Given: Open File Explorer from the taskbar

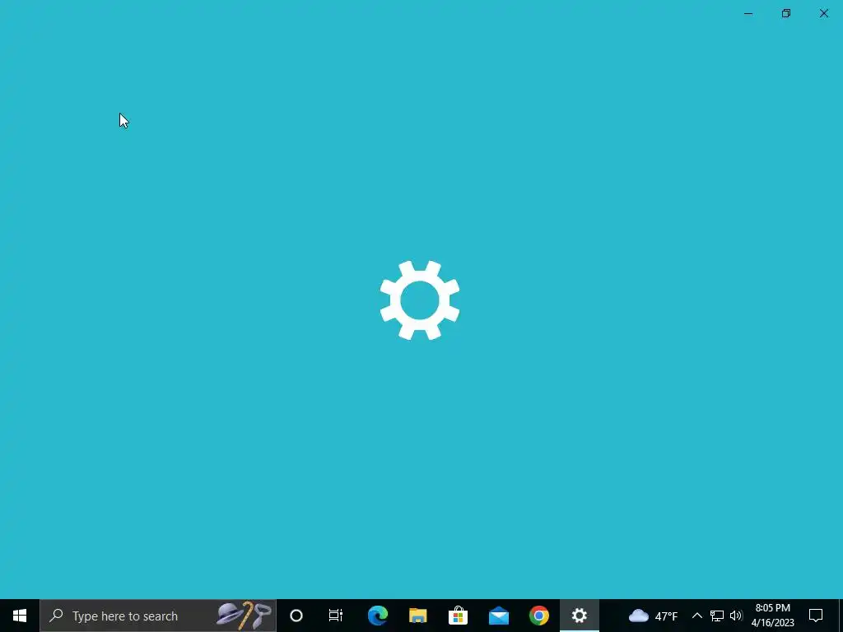Looking at the screenshot, I should [417, 616].
